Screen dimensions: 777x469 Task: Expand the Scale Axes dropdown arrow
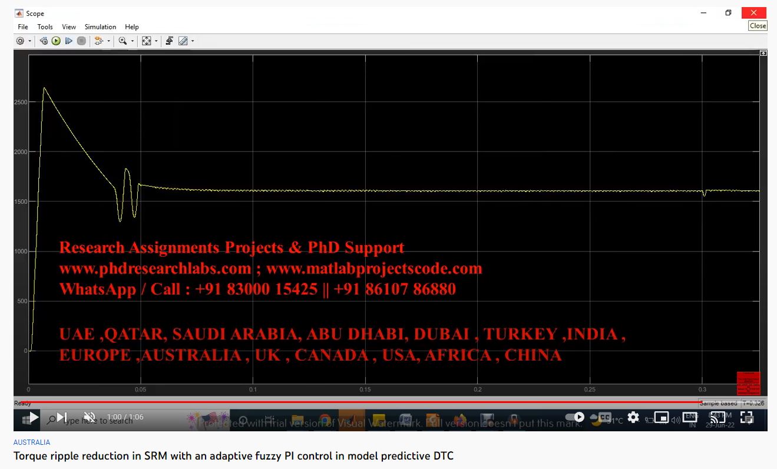156,41
